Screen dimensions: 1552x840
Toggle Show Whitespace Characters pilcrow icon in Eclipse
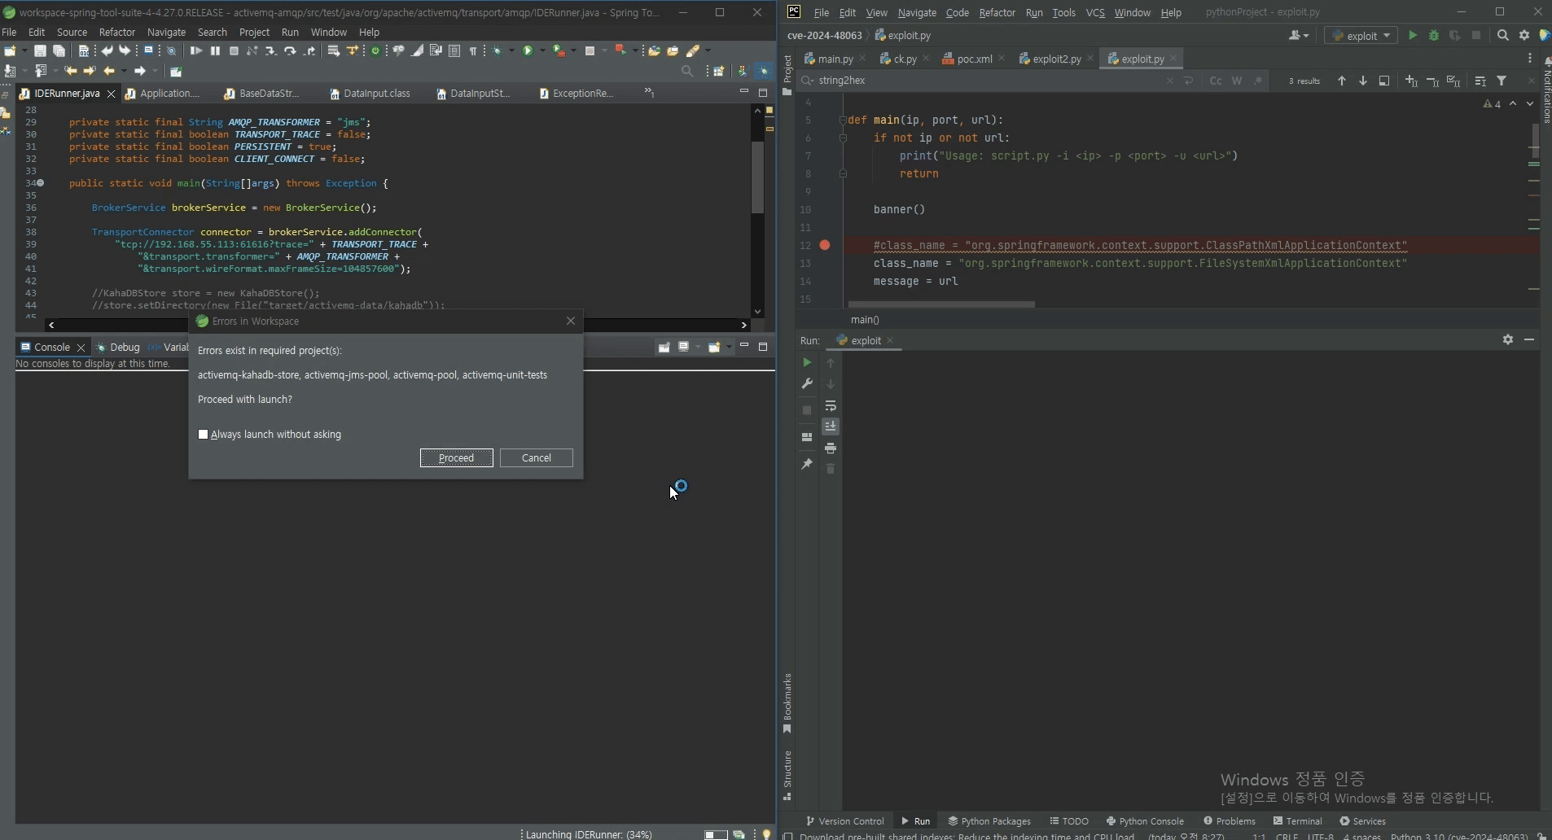pos(473,50)
